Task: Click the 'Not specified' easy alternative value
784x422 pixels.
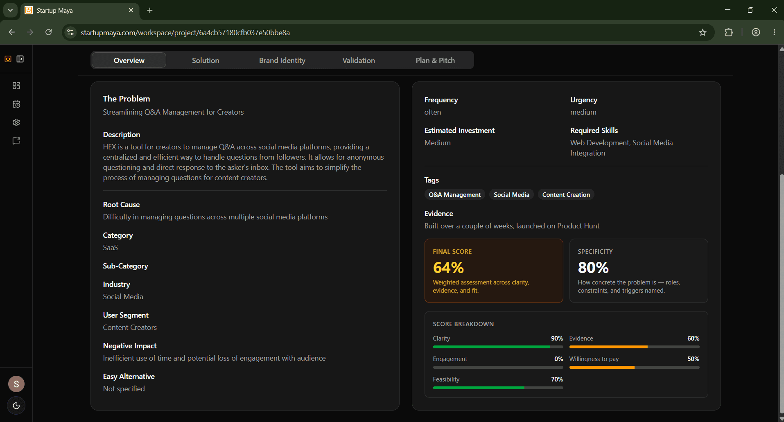Action: (124, 389)
